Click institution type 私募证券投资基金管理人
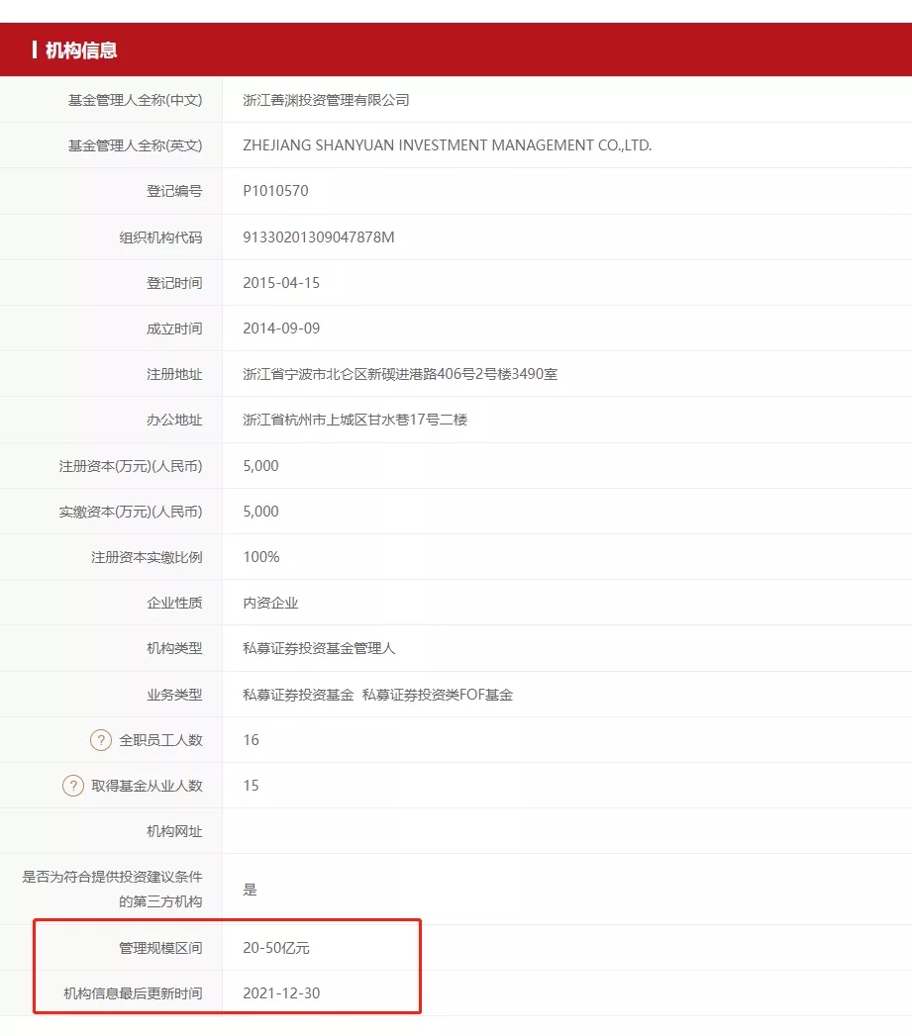The height and width of the screenshot is (1036, 912). (x=319, y=648)
